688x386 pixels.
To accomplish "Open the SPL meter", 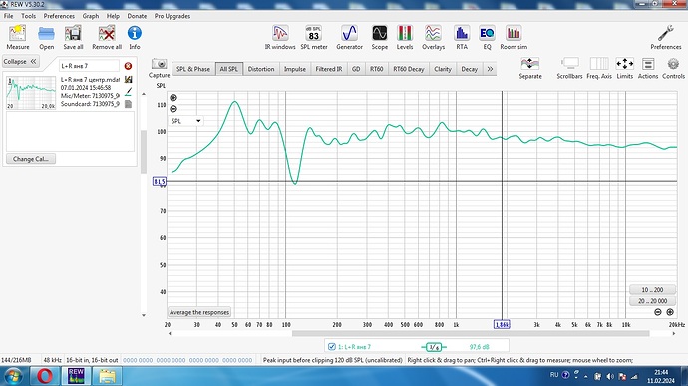I will (x=314, y=37).
